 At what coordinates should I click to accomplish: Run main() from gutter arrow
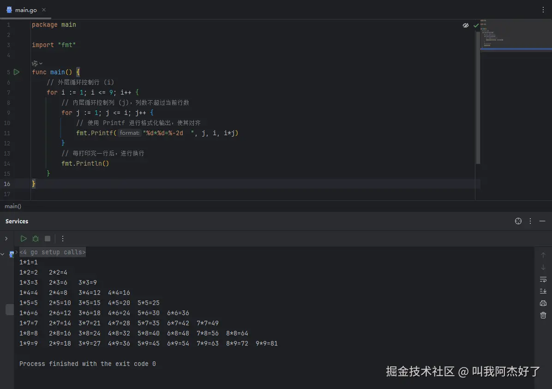click(x=17, y=72)
